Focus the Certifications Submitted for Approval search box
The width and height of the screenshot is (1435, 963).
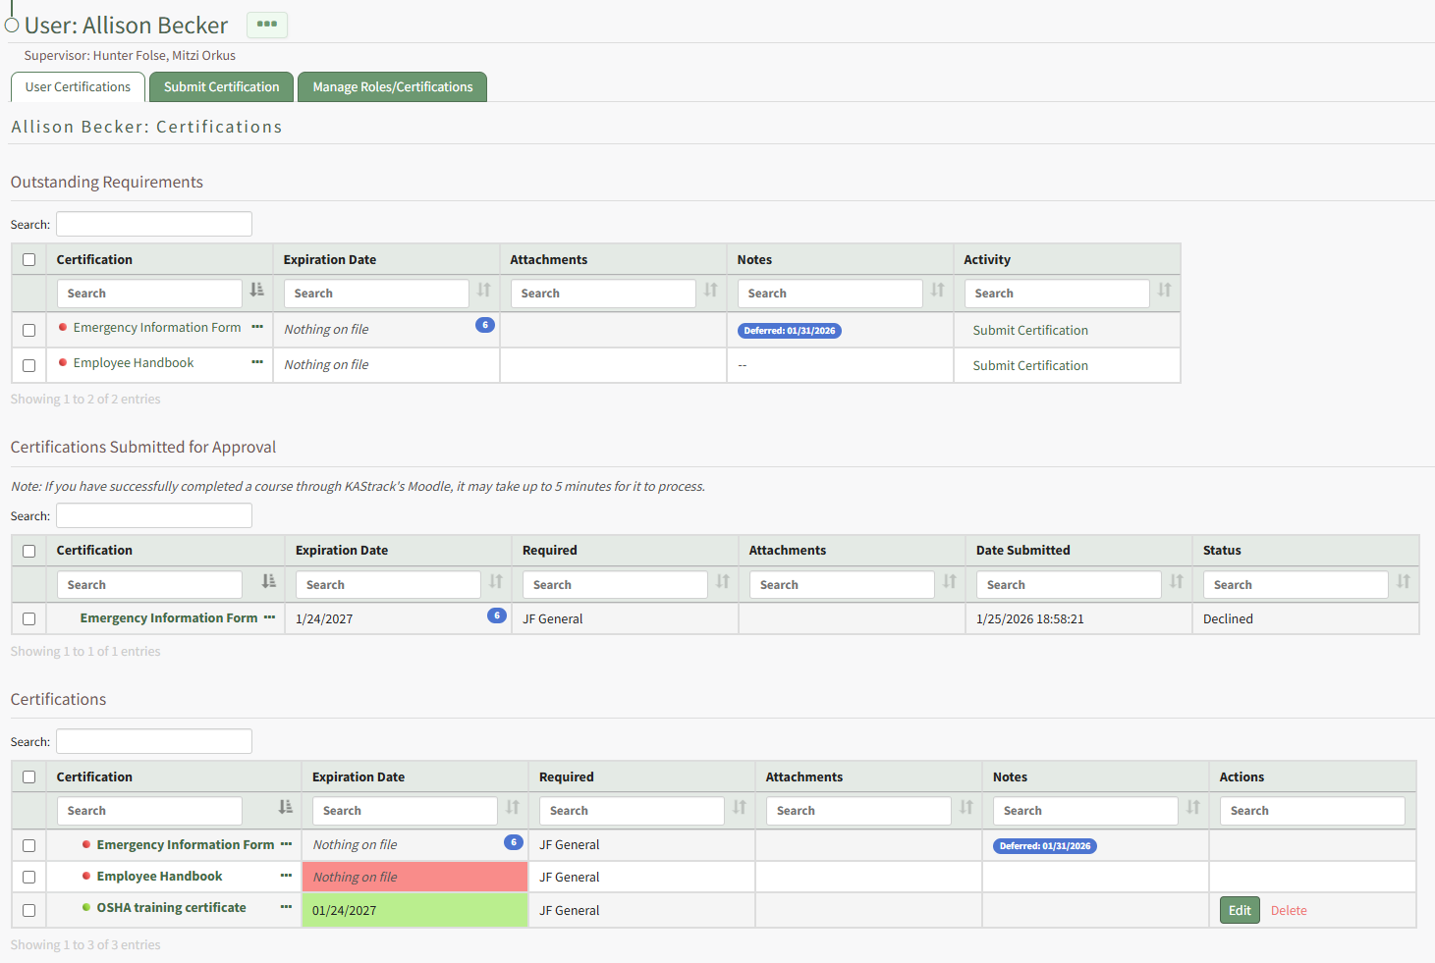154,515
